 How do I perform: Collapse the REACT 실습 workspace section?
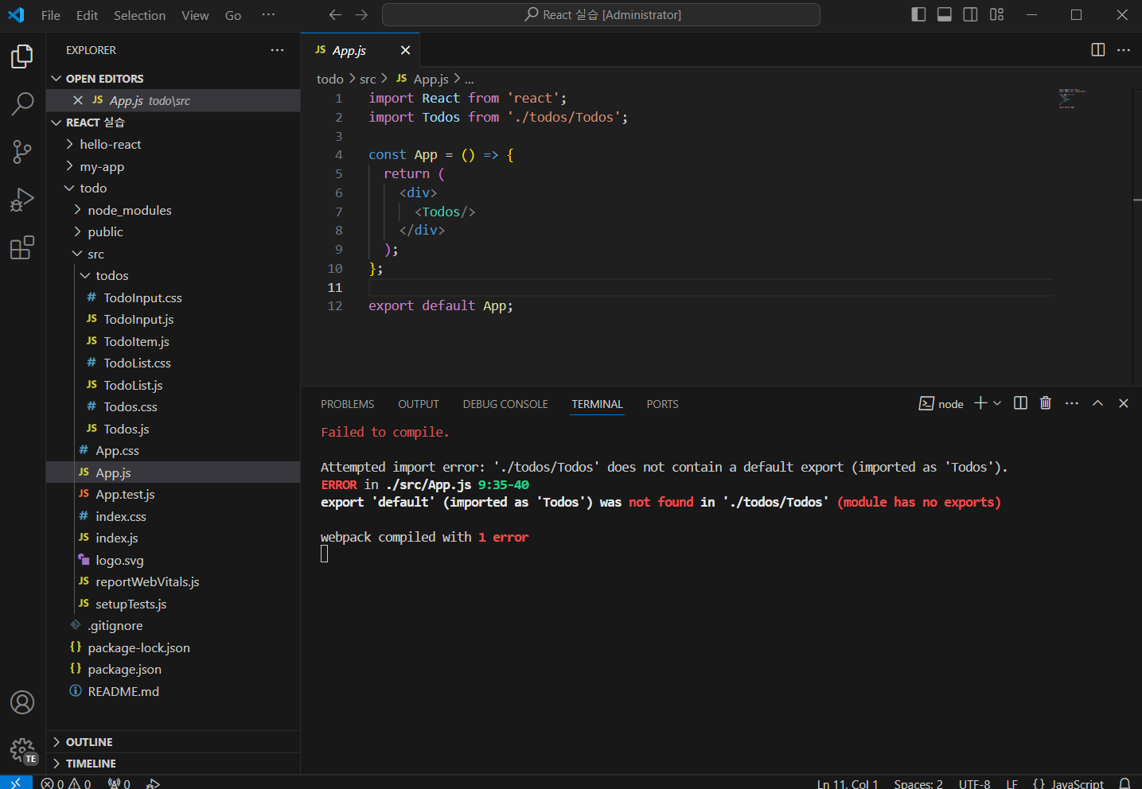[173, 122]
